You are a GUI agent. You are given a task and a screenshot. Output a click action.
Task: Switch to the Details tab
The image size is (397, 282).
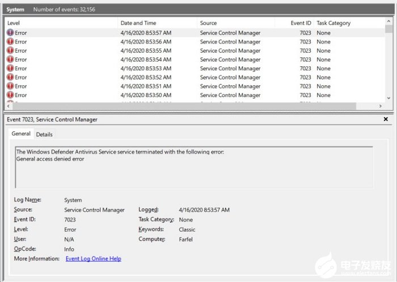pos(44,134)
